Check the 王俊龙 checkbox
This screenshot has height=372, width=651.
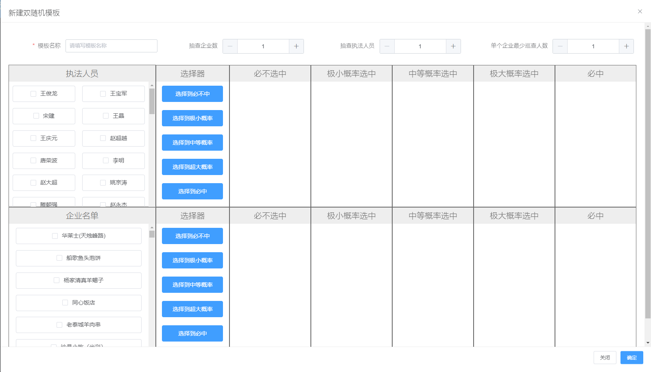click(x=33, y=94)
